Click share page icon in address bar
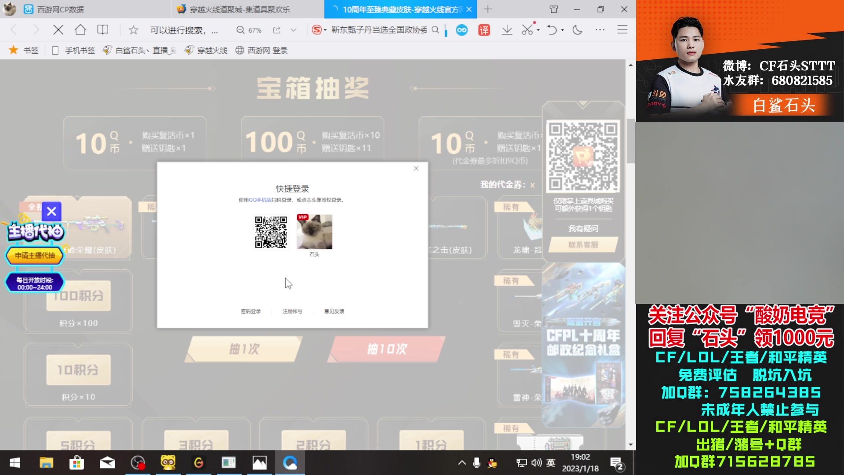 click(276, 30)
